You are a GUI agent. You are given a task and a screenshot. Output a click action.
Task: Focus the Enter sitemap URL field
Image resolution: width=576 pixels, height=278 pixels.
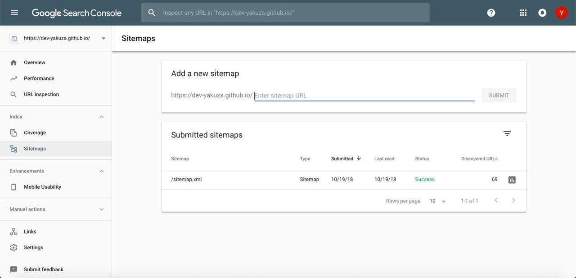[364, 95]
